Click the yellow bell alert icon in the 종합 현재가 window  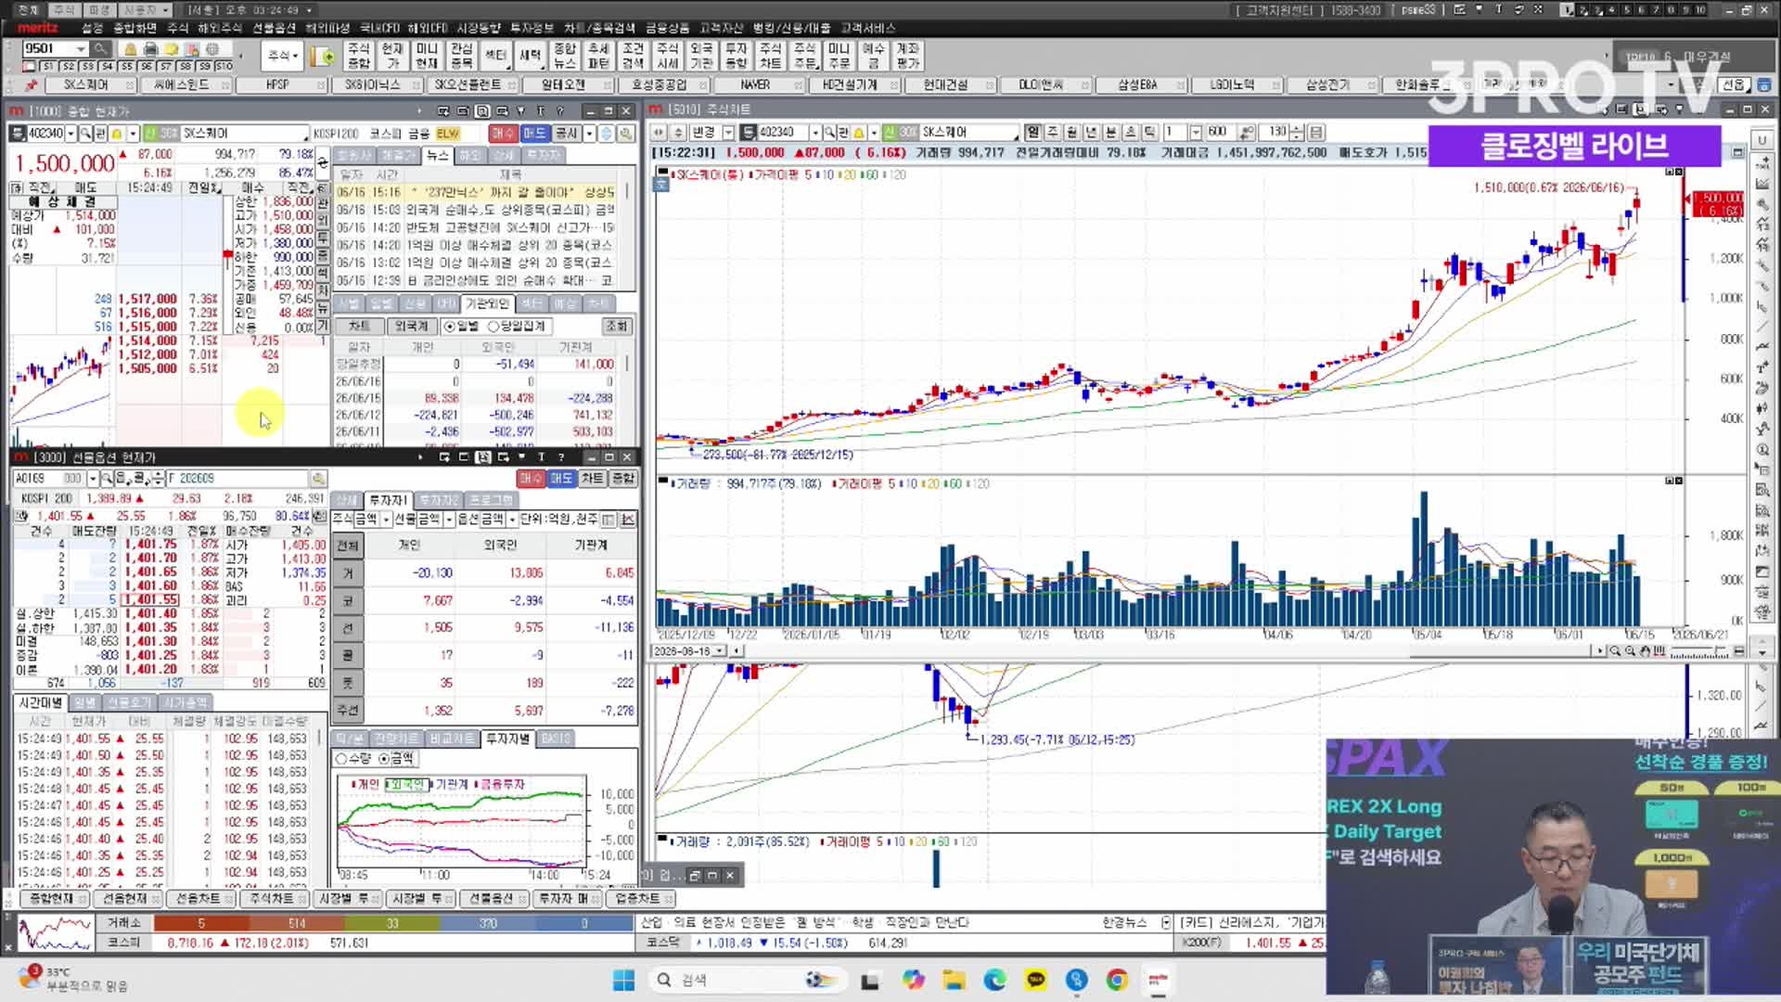click(117, 134)
